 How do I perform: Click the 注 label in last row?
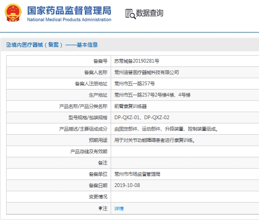pyautogui.click(x=105, y=208)
